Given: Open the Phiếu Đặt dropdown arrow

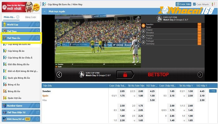Looking at the screenshot, I should point(18,17).
